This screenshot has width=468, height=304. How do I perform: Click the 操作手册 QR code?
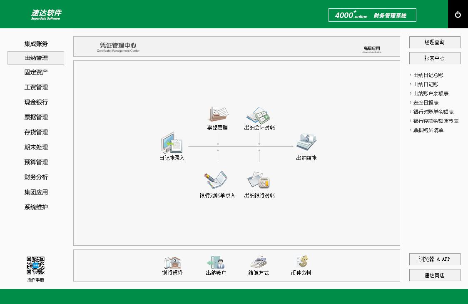click(36, 266)
